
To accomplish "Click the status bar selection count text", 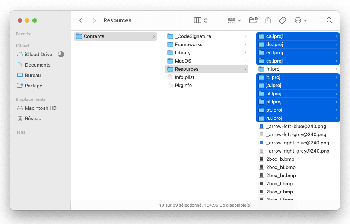I will (x=205, y=205).
